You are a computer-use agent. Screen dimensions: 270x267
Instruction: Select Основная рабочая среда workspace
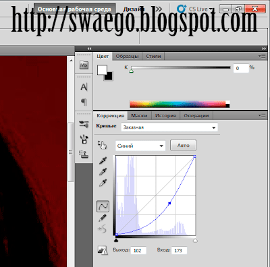(74, 9)
